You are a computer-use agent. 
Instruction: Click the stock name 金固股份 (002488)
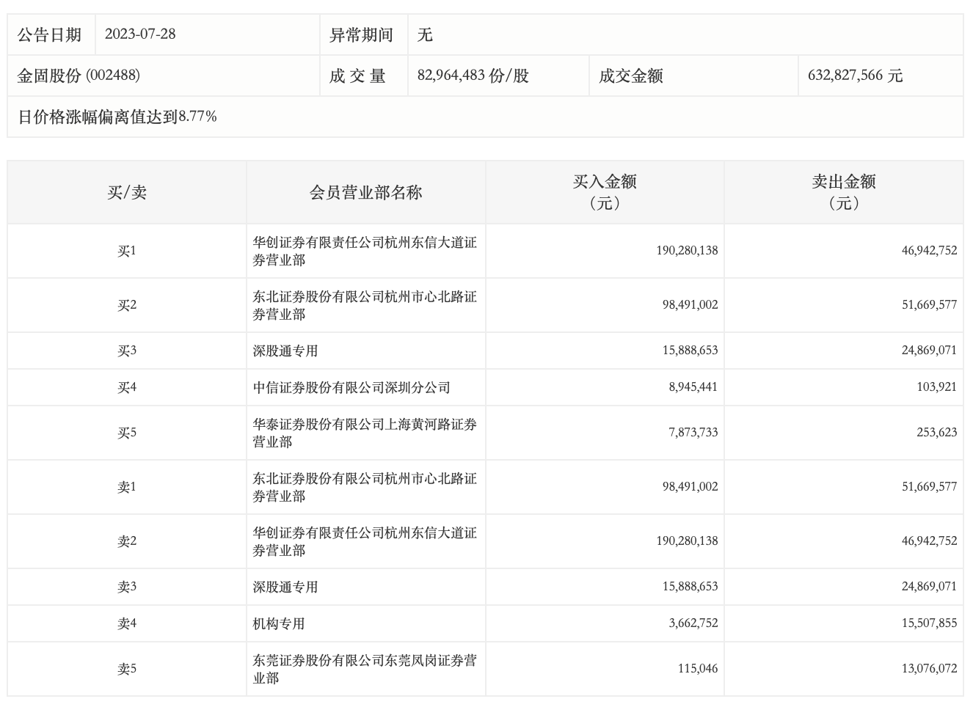click(x=79, y=76)
